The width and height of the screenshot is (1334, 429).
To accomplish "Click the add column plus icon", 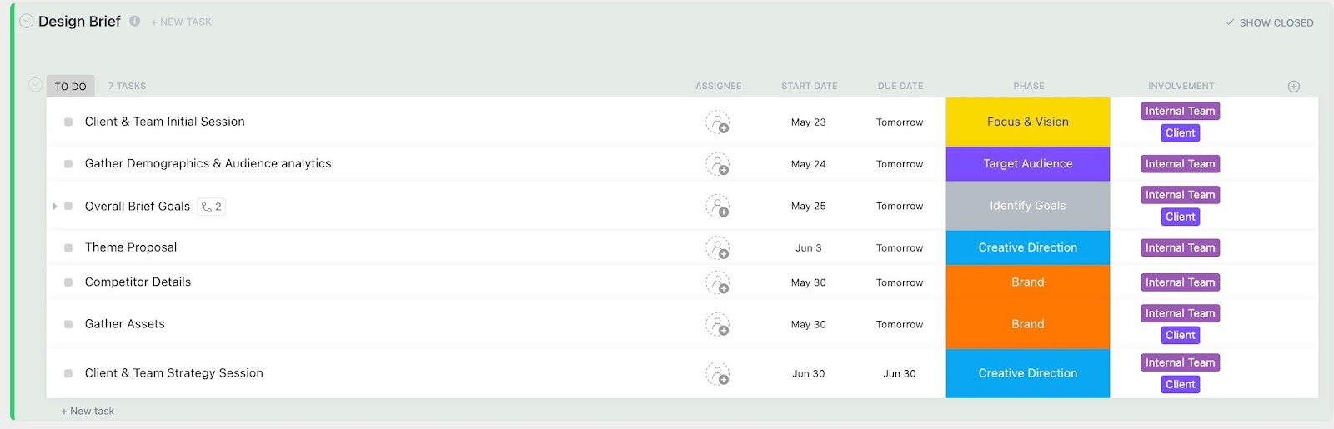I will coord(1293,87).
